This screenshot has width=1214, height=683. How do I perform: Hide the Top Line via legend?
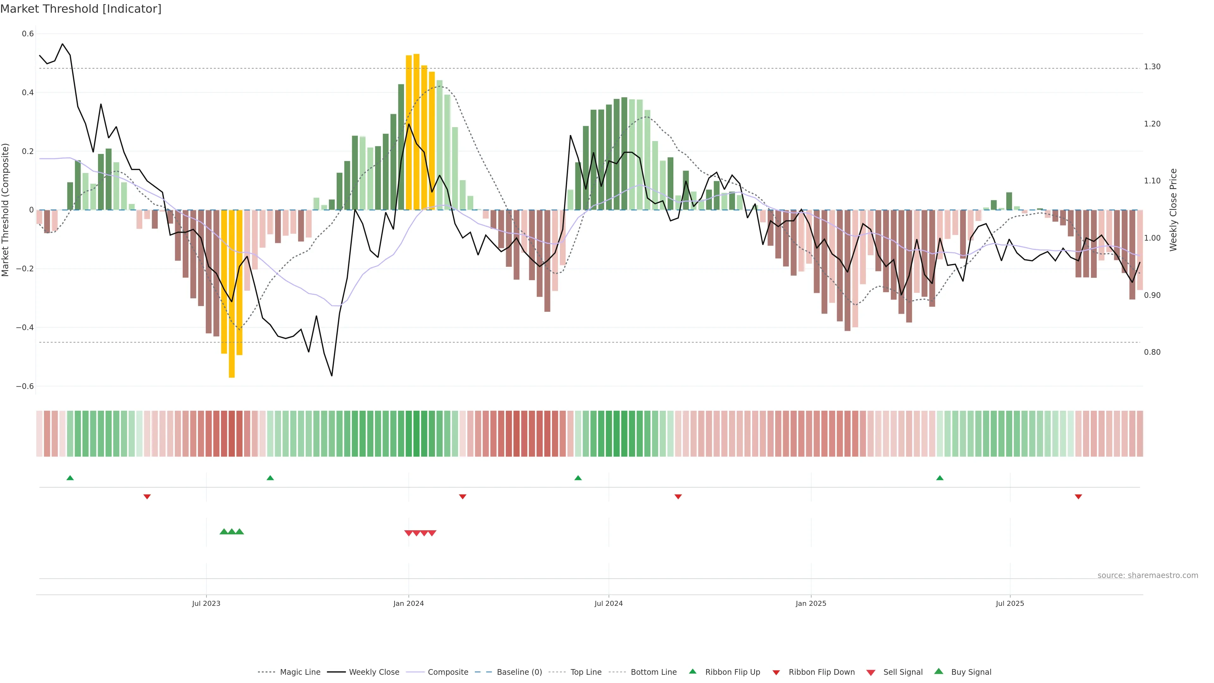pos(586,672)
